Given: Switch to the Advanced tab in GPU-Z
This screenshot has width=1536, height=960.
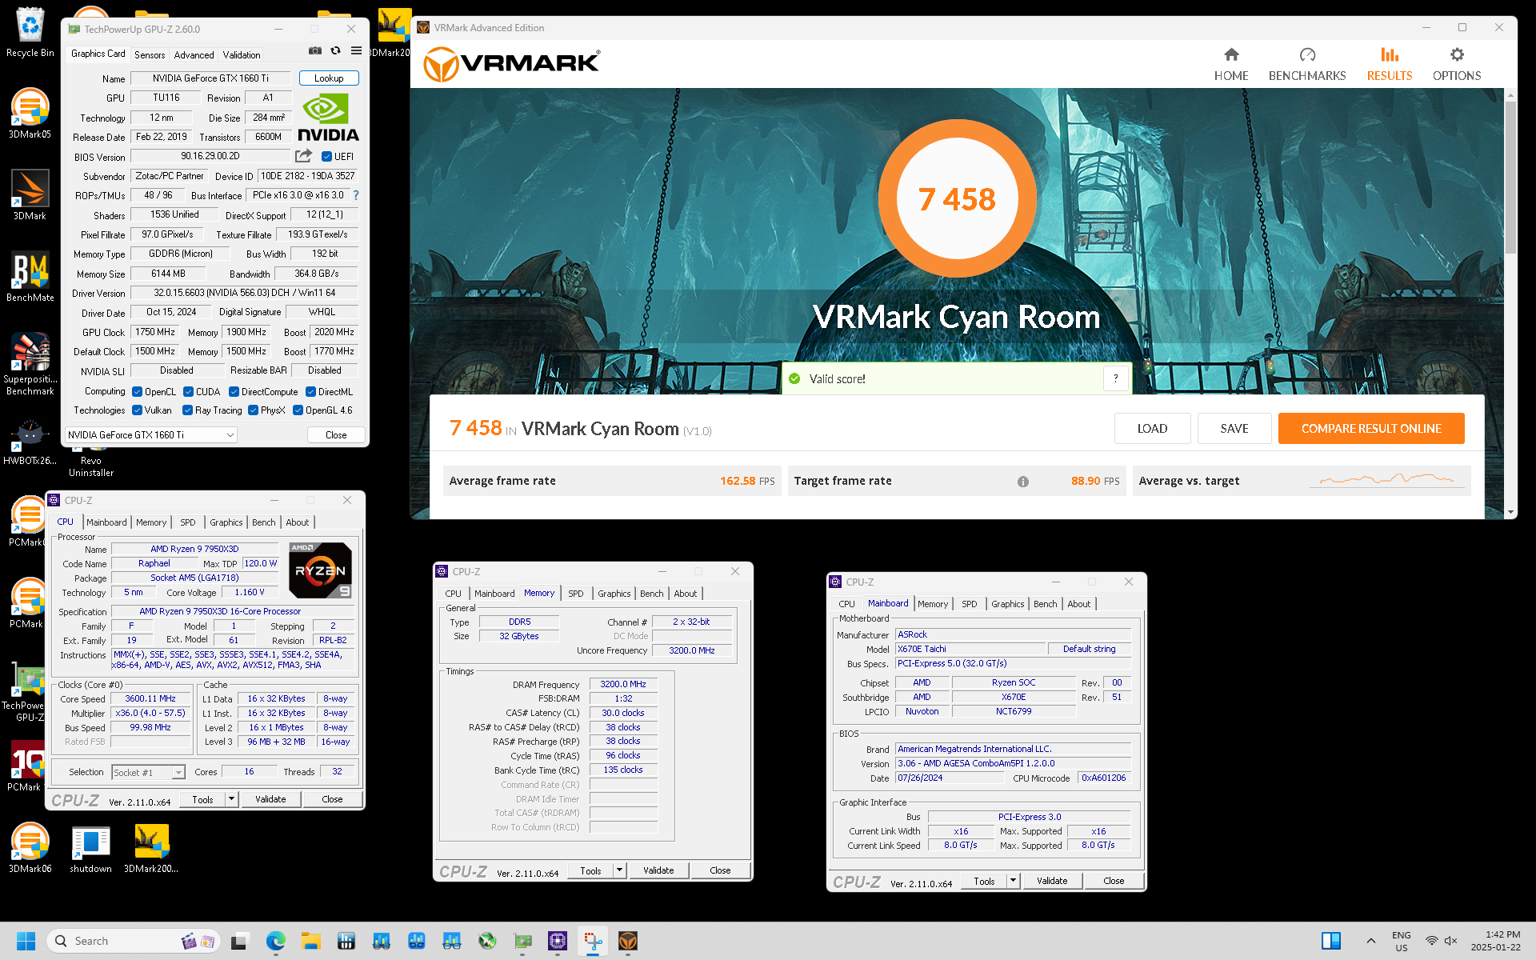Looking at the screenshot, I should point(194,55).
